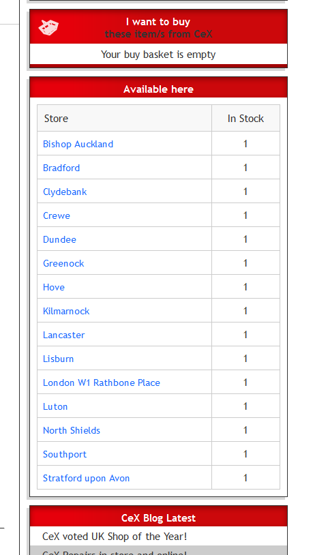Open the Lisburn store link

point(58,359)
